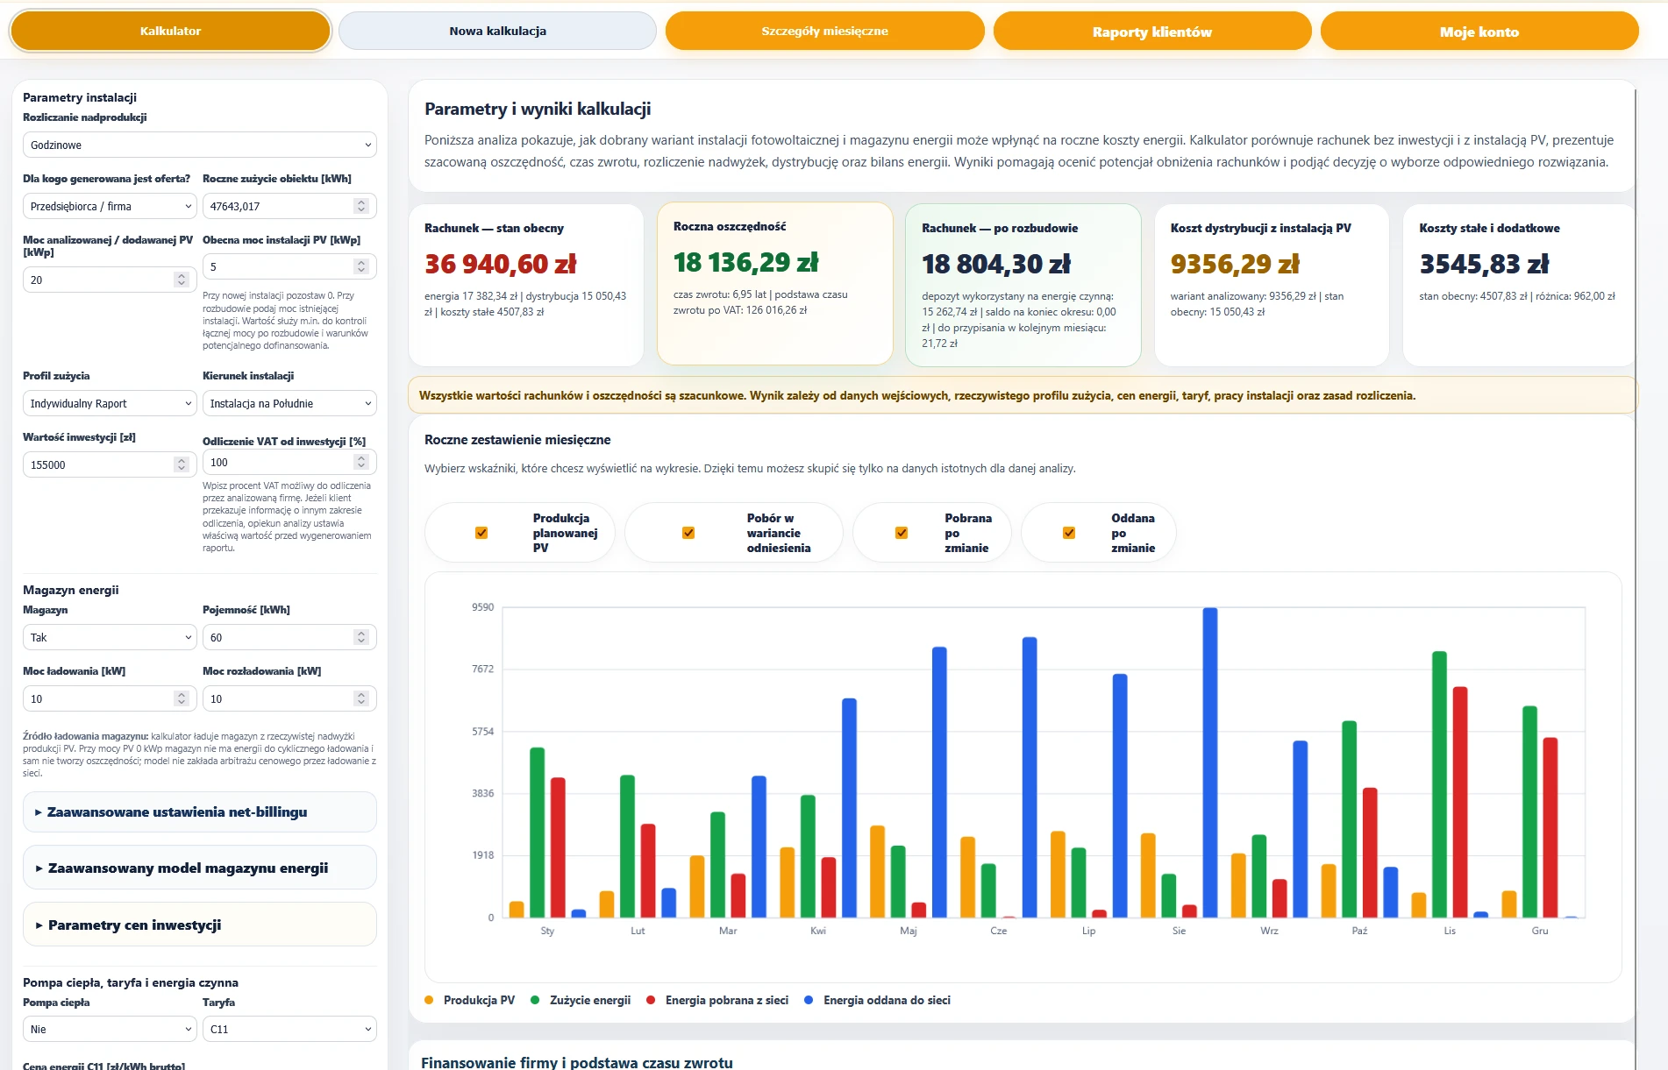Click stepper arrows of Moc ładowania field
Image resolution: width=1668 pixels, height=1070 pixels.
(x=182, y=698)
